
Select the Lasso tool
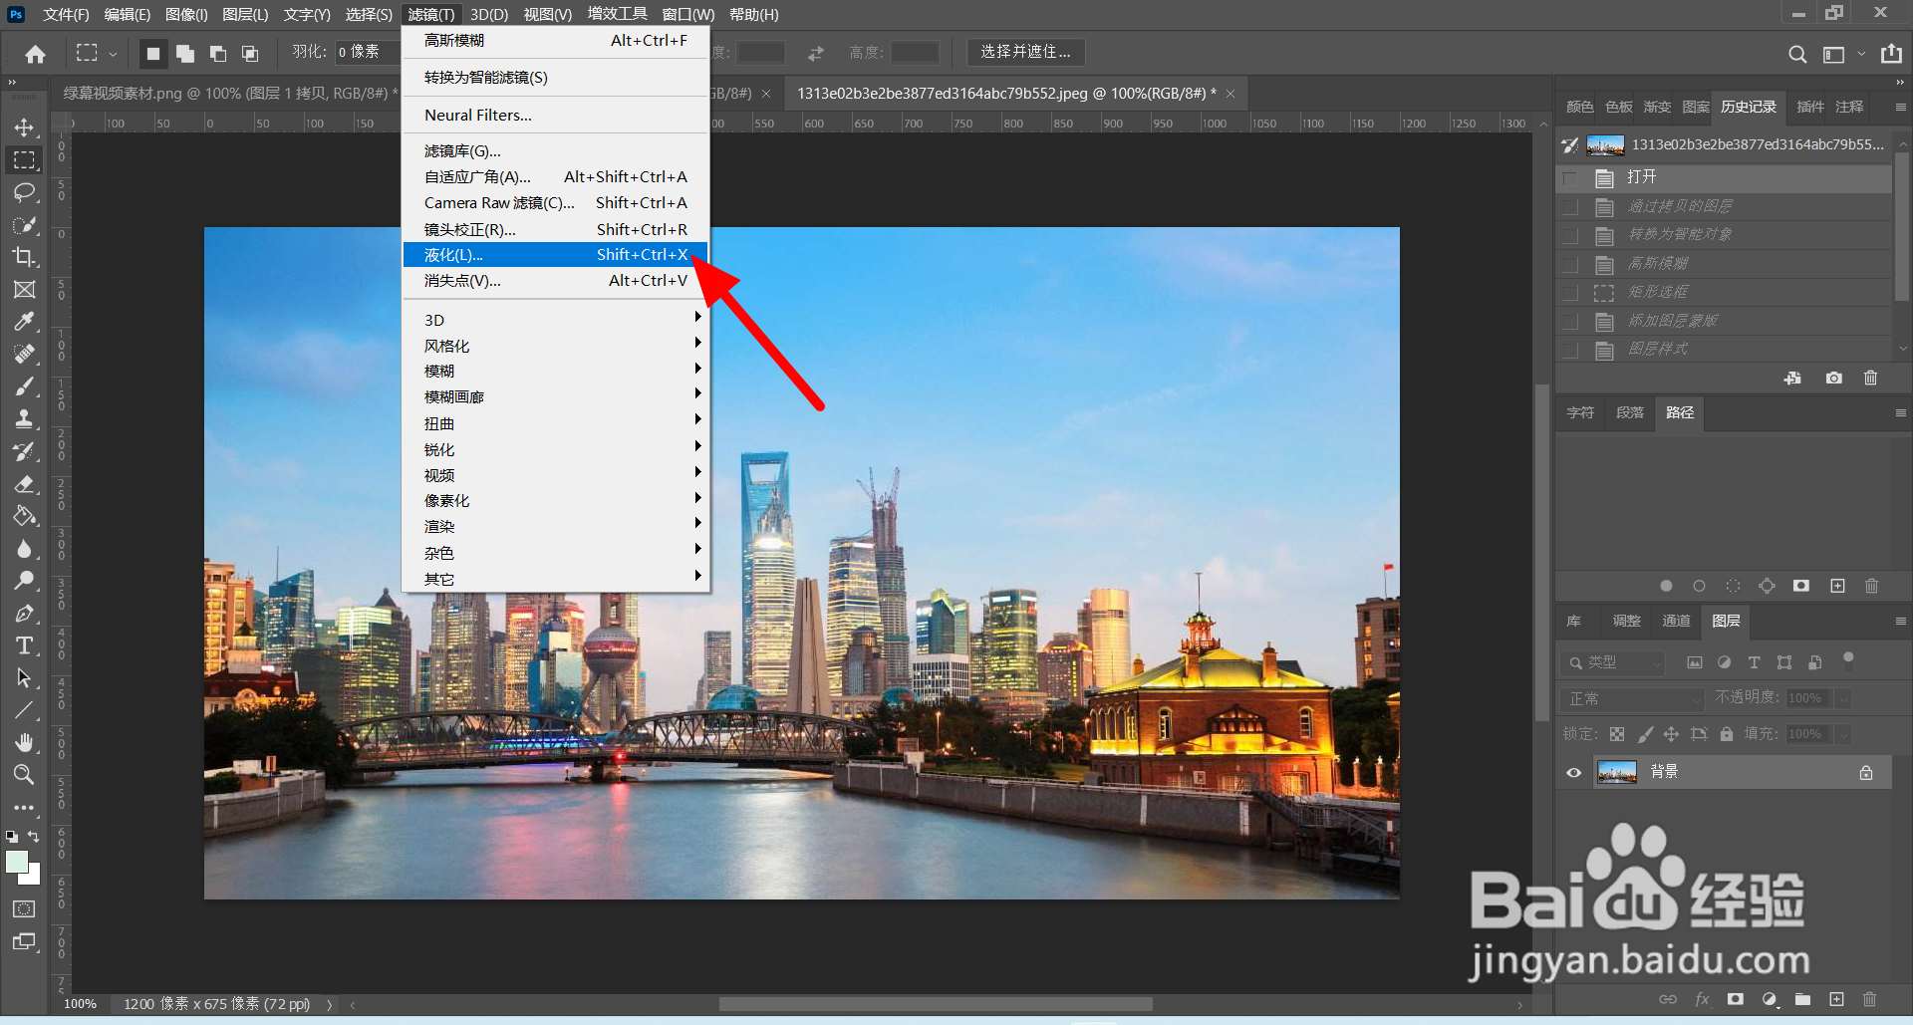(24, 192)
